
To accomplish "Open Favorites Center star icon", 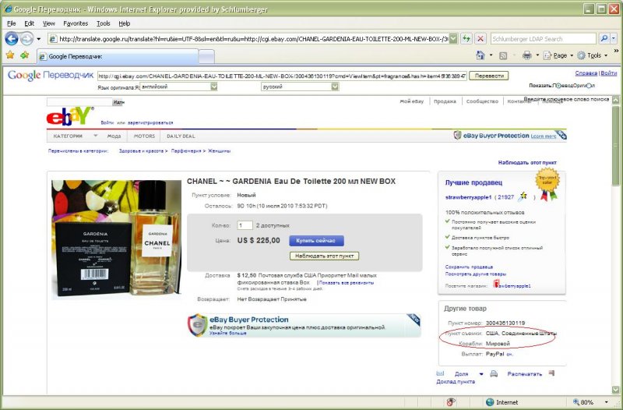I will [x=10, y=55].
